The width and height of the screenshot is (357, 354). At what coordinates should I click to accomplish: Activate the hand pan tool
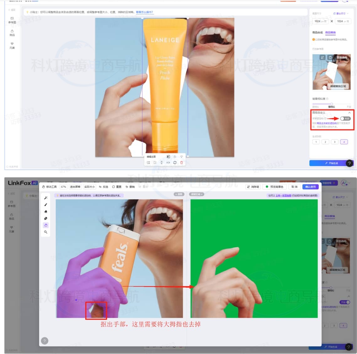point(46,225)
